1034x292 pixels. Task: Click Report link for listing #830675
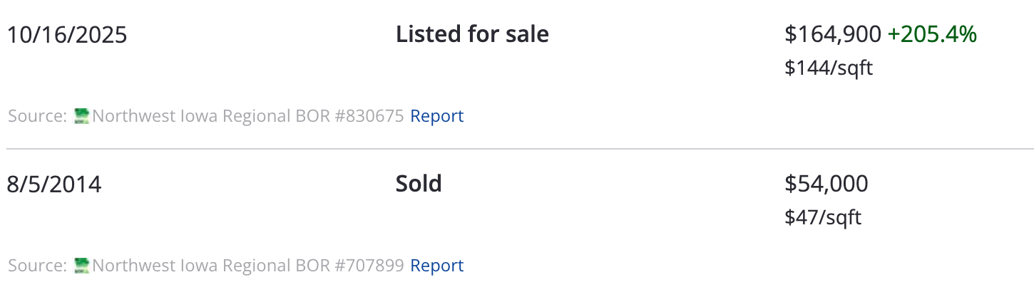pos(436,116)
